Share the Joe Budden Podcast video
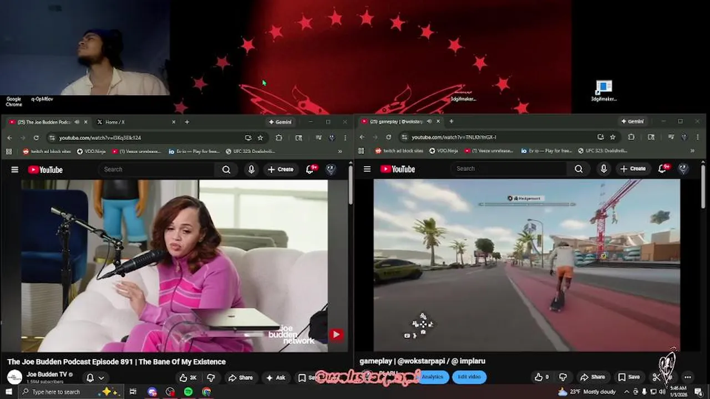 (240, 377)
